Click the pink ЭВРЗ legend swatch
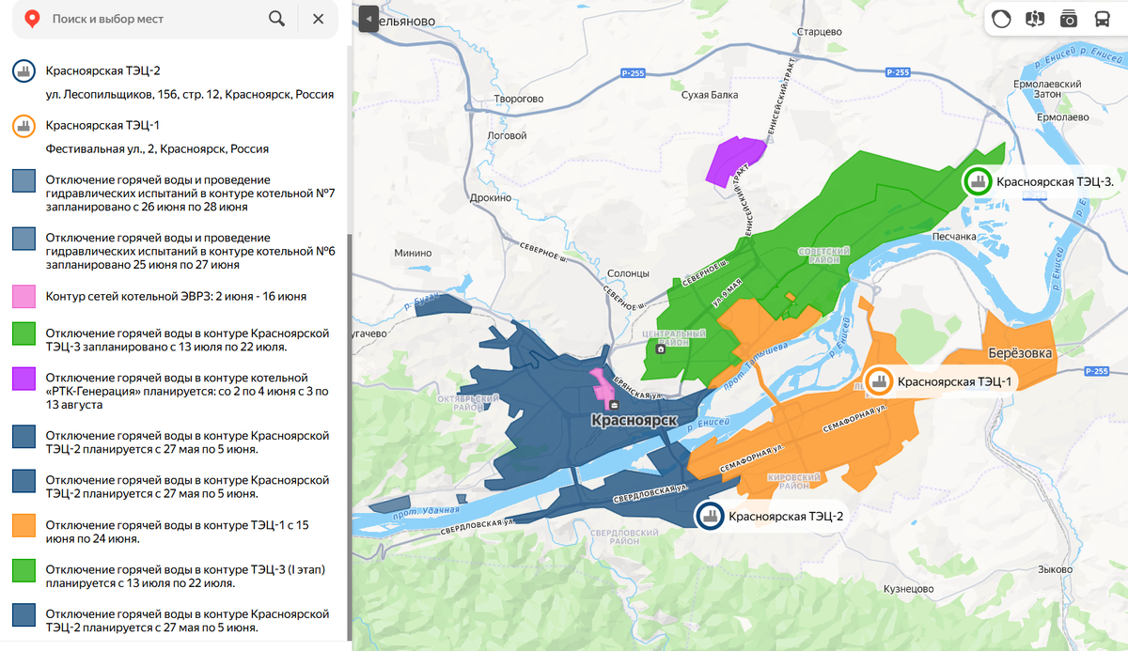This screenshot has width=1128, height=651. coord(24,297)
